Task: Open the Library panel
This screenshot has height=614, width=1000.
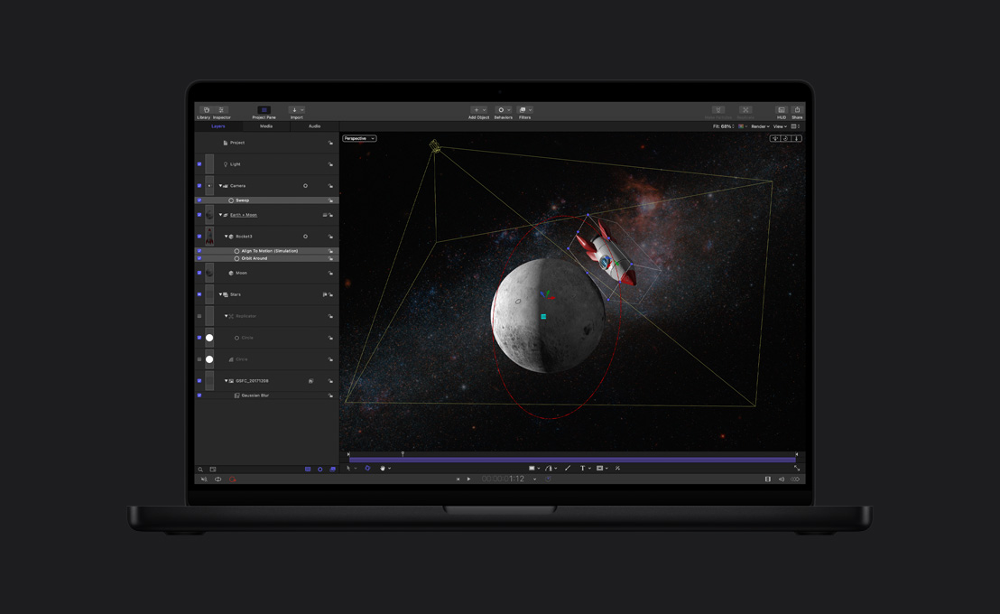Action: (x=206, y=109)
